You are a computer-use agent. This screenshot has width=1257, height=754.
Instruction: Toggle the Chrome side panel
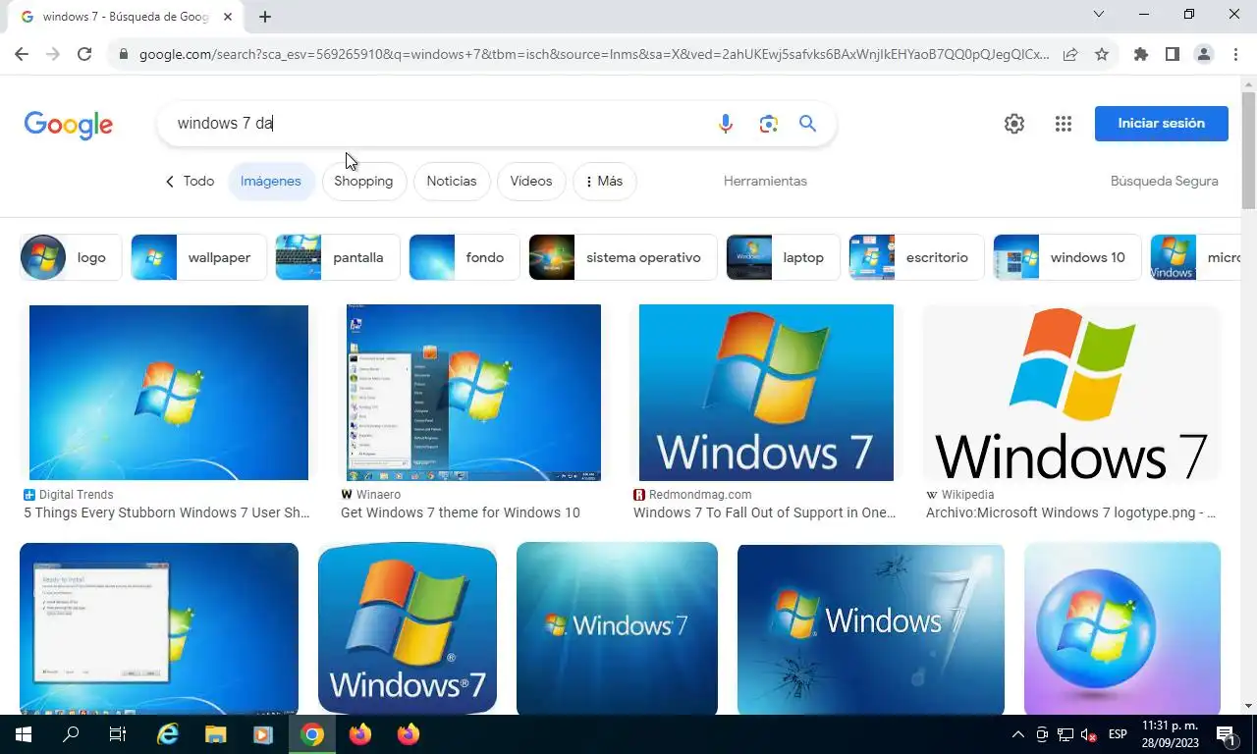(x=1173, y=54)
